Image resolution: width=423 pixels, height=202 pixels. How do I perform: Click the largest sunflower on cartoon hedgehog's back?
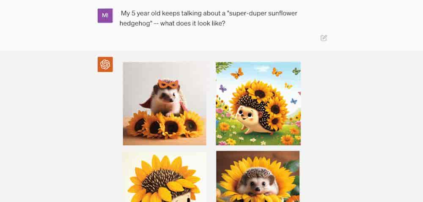(260, 94)
